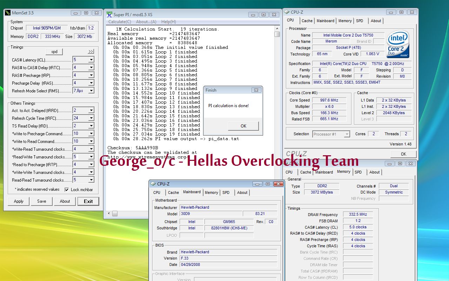This screenshot has height=281, width=449.
Task: Open TS Read Delay (tRD) dropdown
Action: (x=91, y=126)
